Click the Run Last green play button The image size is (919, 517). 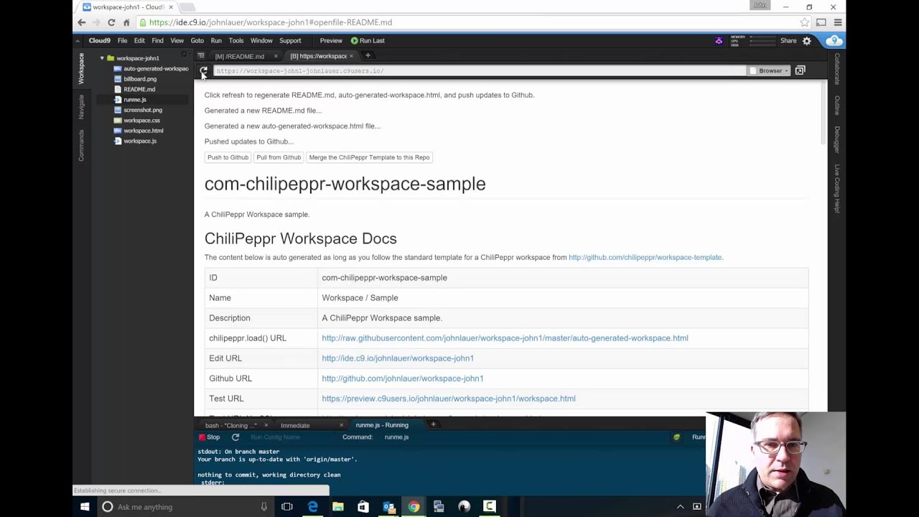coord(367,41)
